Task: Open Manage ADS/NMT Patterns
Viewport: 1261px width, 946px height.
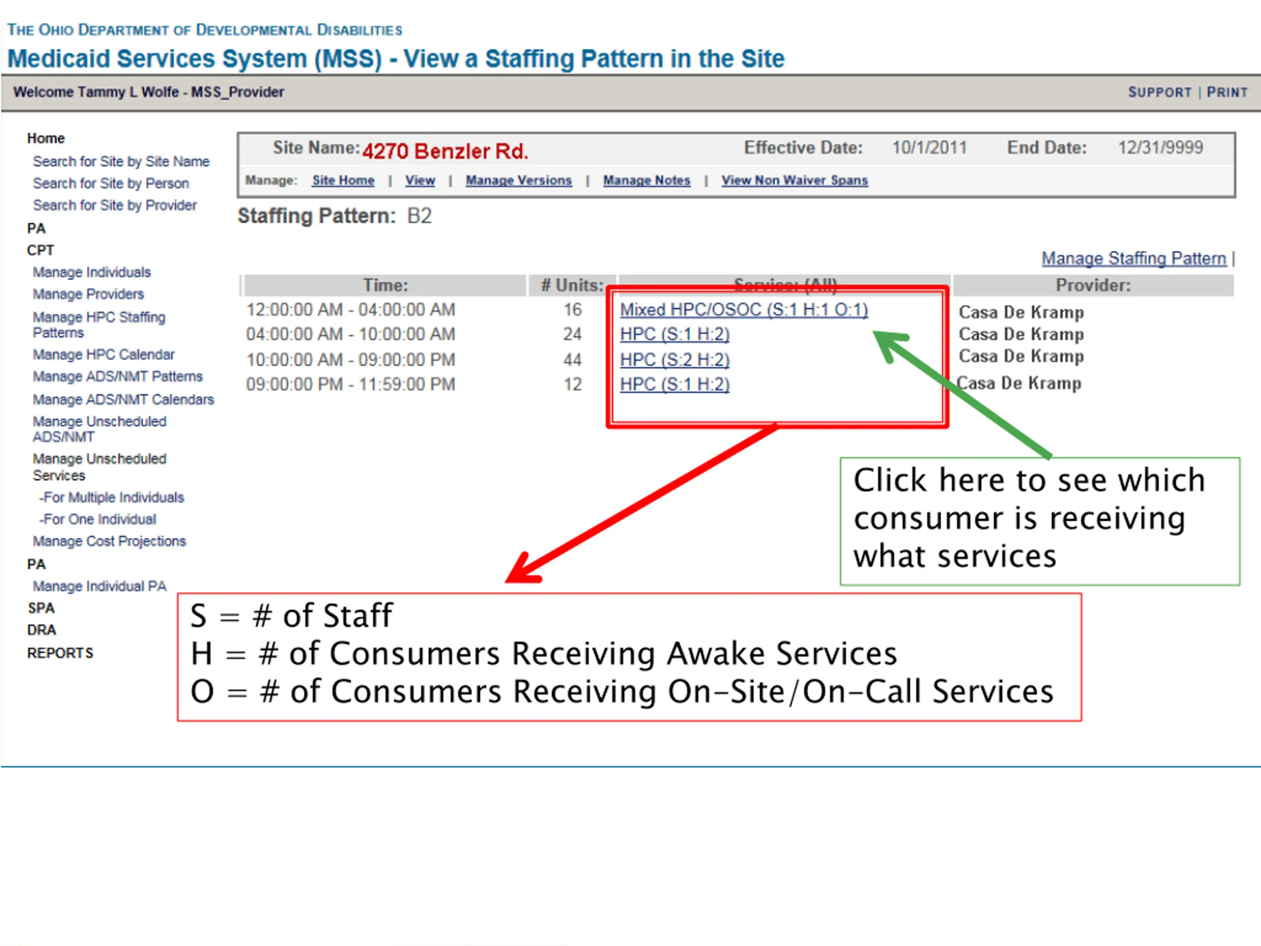Action: 117,376
